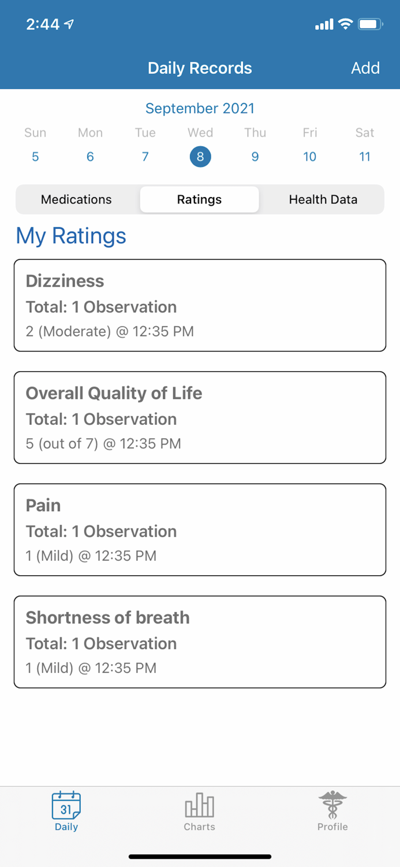Switch to the Medications tab
This screenshot has height=867, width=400.
point(76,199)
